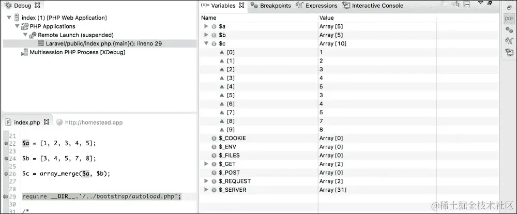Toggle the breakpoint on line 26
The image size is (517, 214).
tap(6, 174)
